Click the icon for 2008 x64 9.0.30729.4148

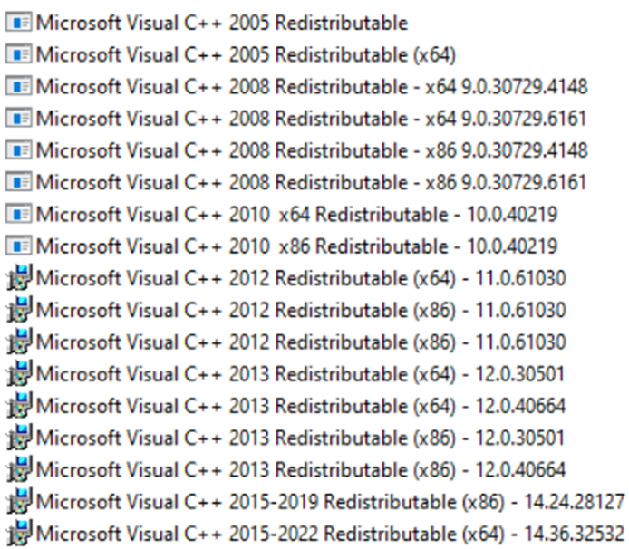pyautogui.click(x=18, y=87)
